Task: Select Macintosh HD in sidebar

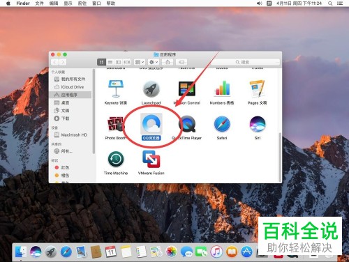Action: [x=70, y=134]
